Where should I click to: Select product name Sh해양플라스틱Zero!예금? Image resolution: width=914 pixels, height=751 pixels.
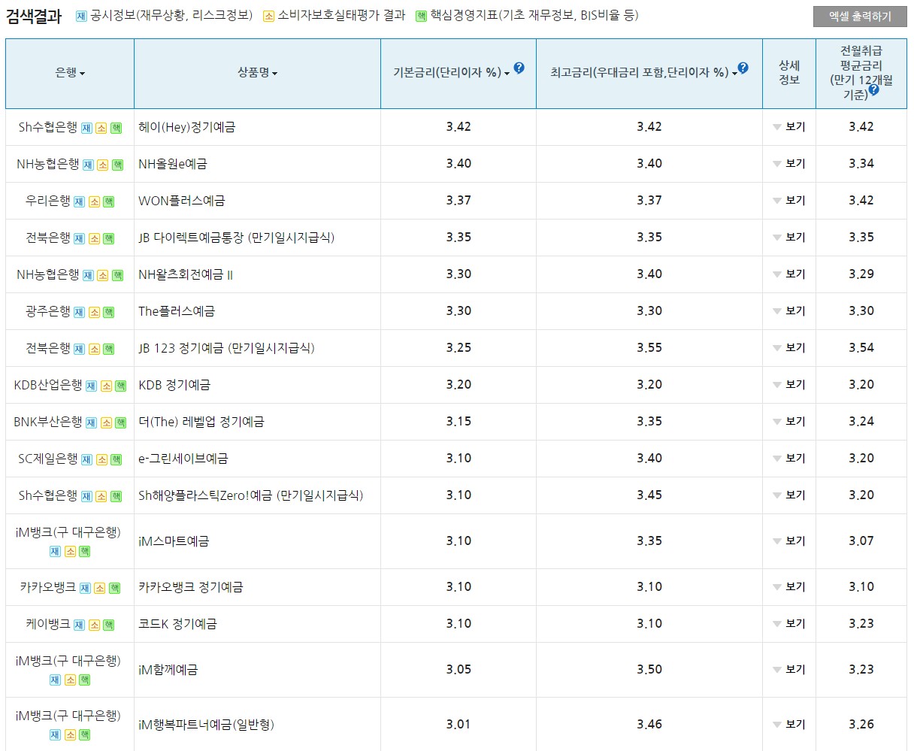[251, 495]
